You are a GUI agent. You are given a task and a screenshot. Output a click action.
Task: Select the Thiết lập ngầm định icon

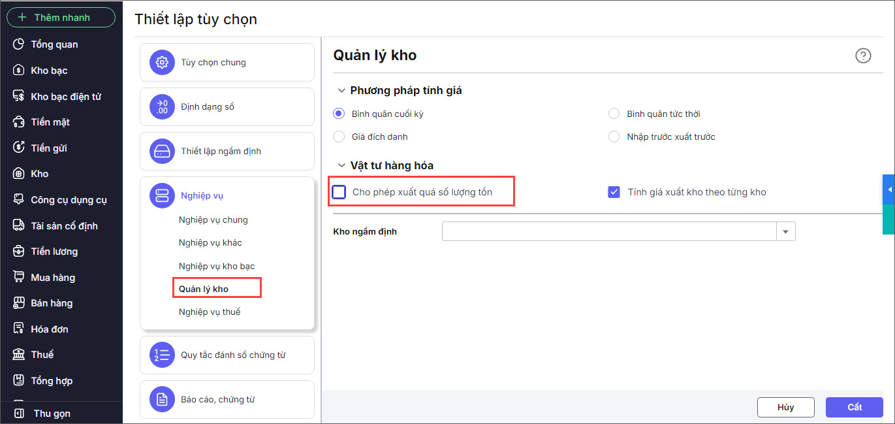162,151
